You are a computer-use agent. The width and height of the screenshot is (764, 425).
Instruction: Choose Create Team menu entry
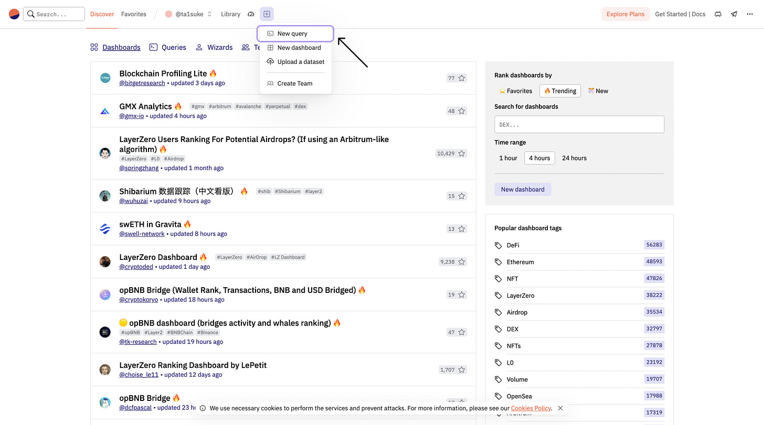295,83
